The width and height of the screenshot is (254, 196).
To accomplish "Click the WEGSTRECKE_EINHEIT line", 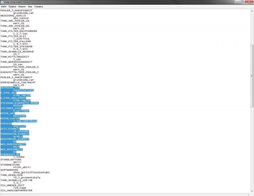I will 15,139.
